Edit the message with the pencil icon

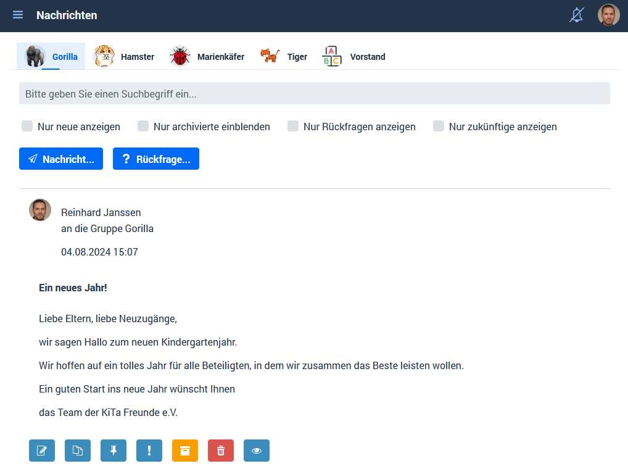pyautogui.click(x=42, y=451)
